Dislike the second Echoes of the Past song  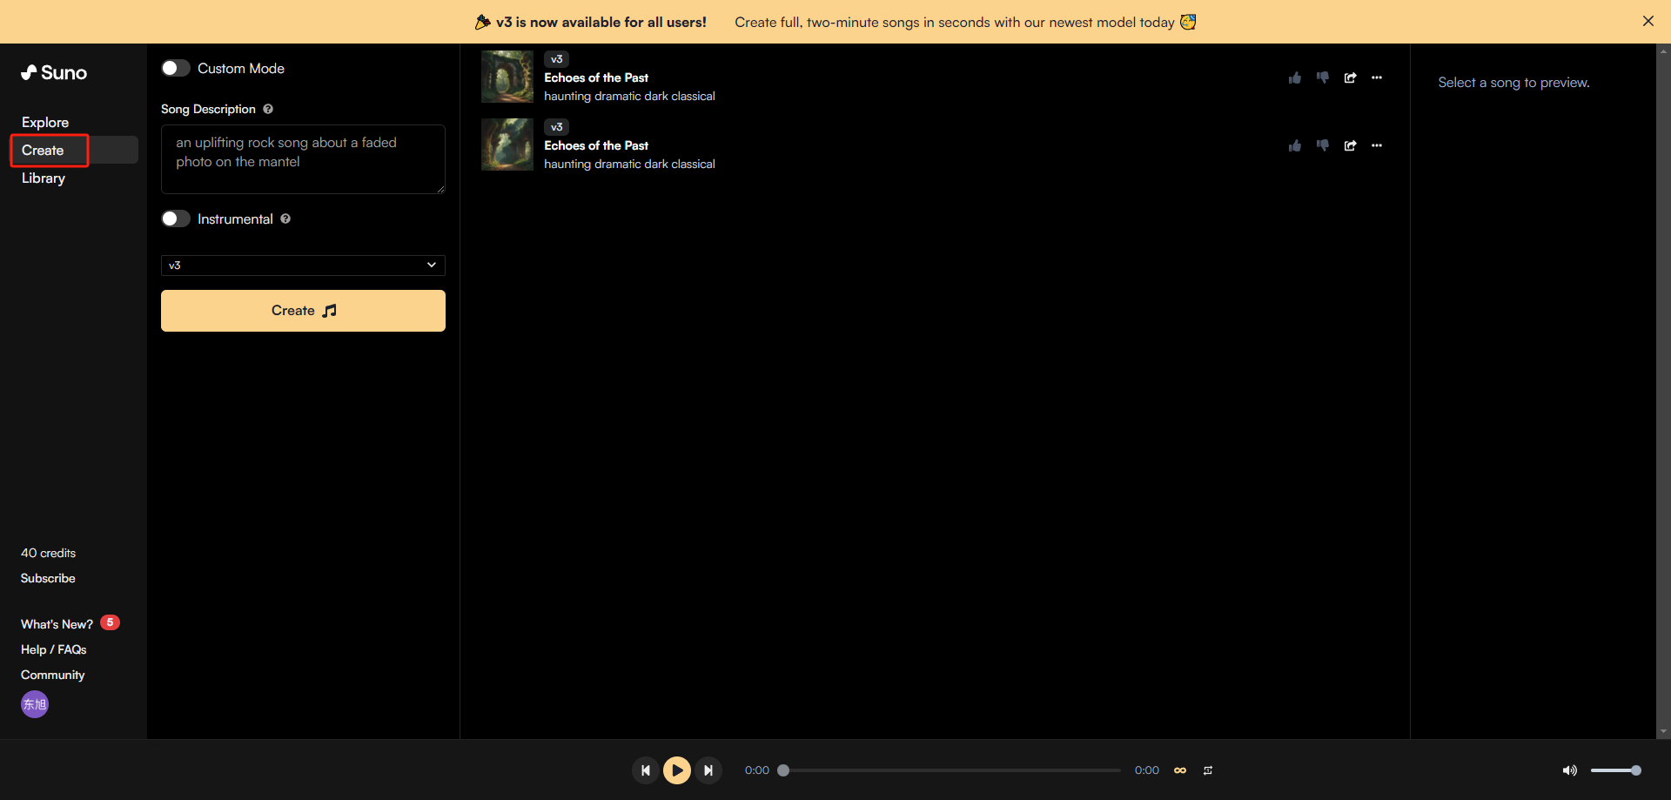click(x=1323, y=145)
